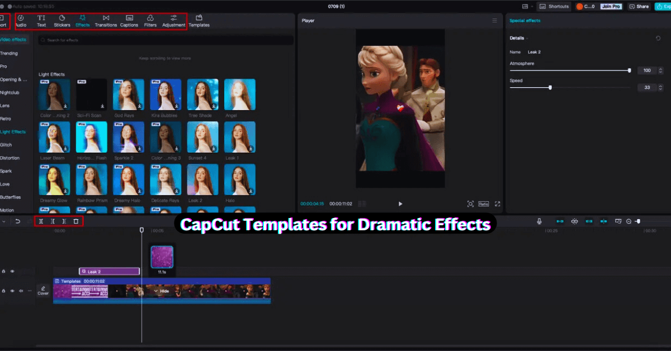Reset the effect details
This screenshot has height=351, width=671.
pos(658,38)
